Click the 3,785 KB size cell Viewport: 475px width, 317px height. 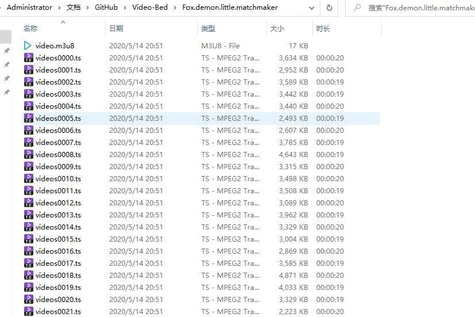click(x=293, y=142)
